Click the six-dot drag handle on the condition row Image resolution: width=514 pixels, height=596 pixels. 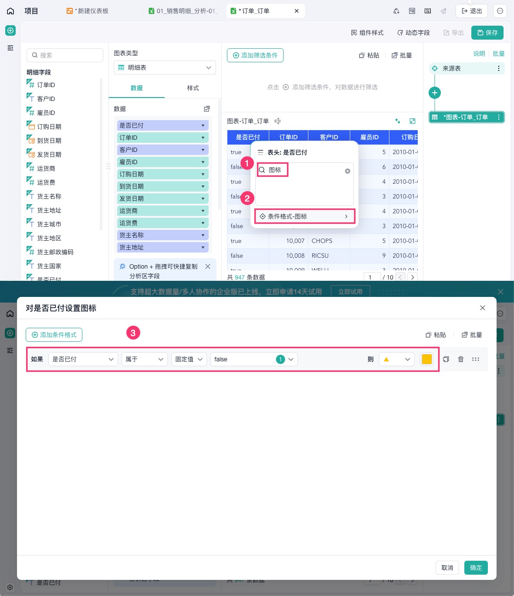pos(476,359)
